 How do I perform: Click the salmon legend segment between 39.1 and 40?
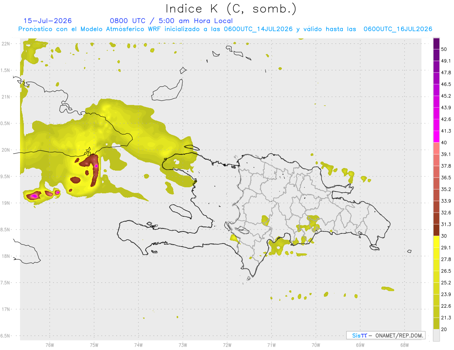(436, 148)
